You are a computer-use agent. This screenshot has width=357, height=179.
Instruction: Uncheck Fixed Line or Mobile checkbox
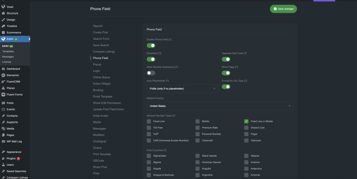tap(246, 121)
